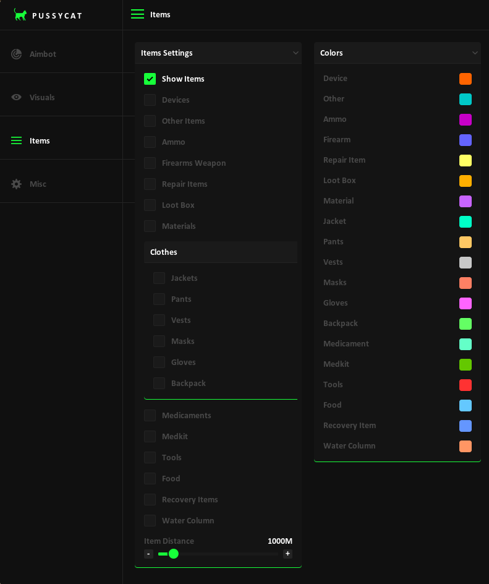
Task: Collapse the Items Settings panel chevron
Action: coord(296,53)
